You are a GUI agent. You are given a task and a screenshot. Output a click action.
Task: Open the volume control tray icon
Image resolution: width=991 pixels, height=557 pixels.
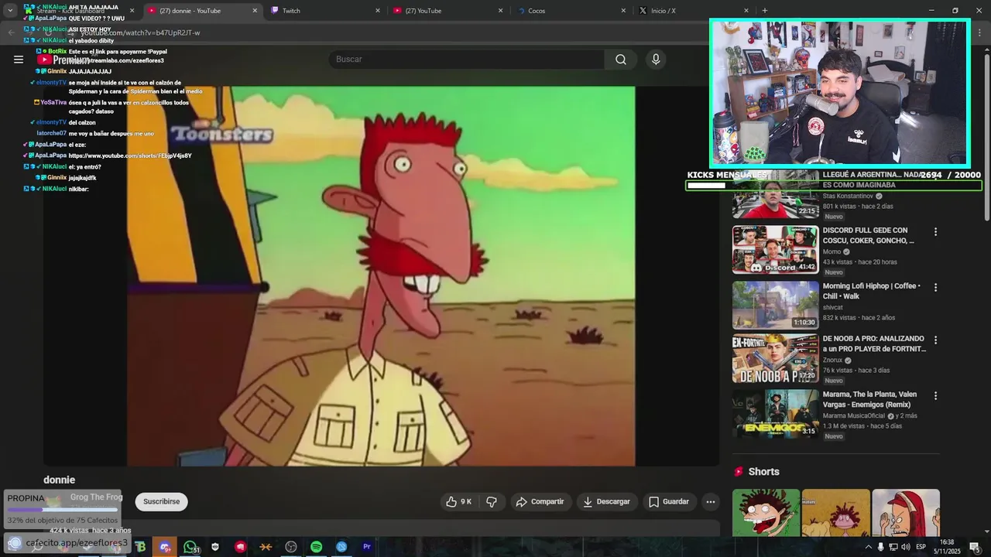905,547
